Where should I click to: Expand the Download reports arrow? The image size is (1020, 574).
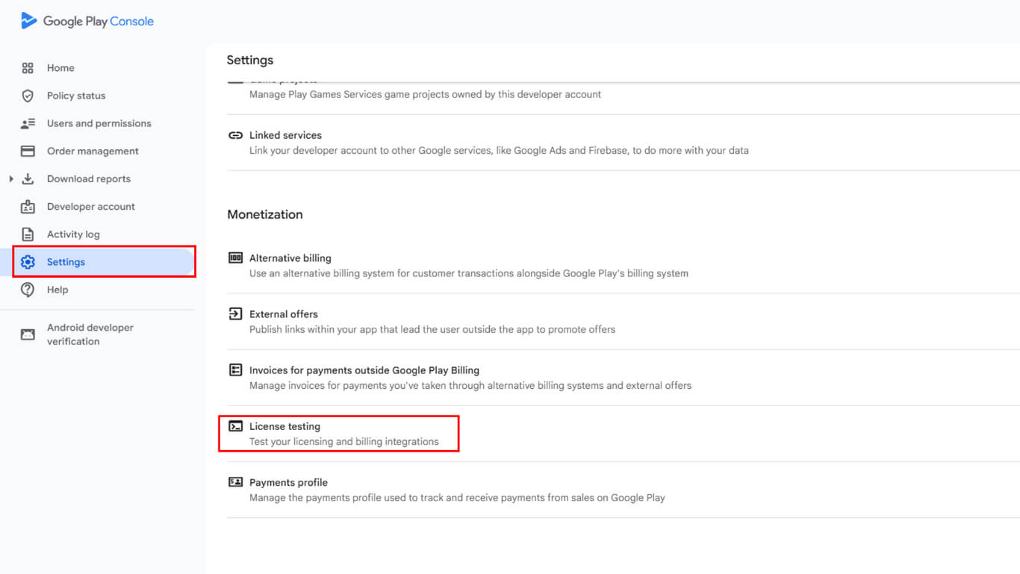(x=11, y=179)
